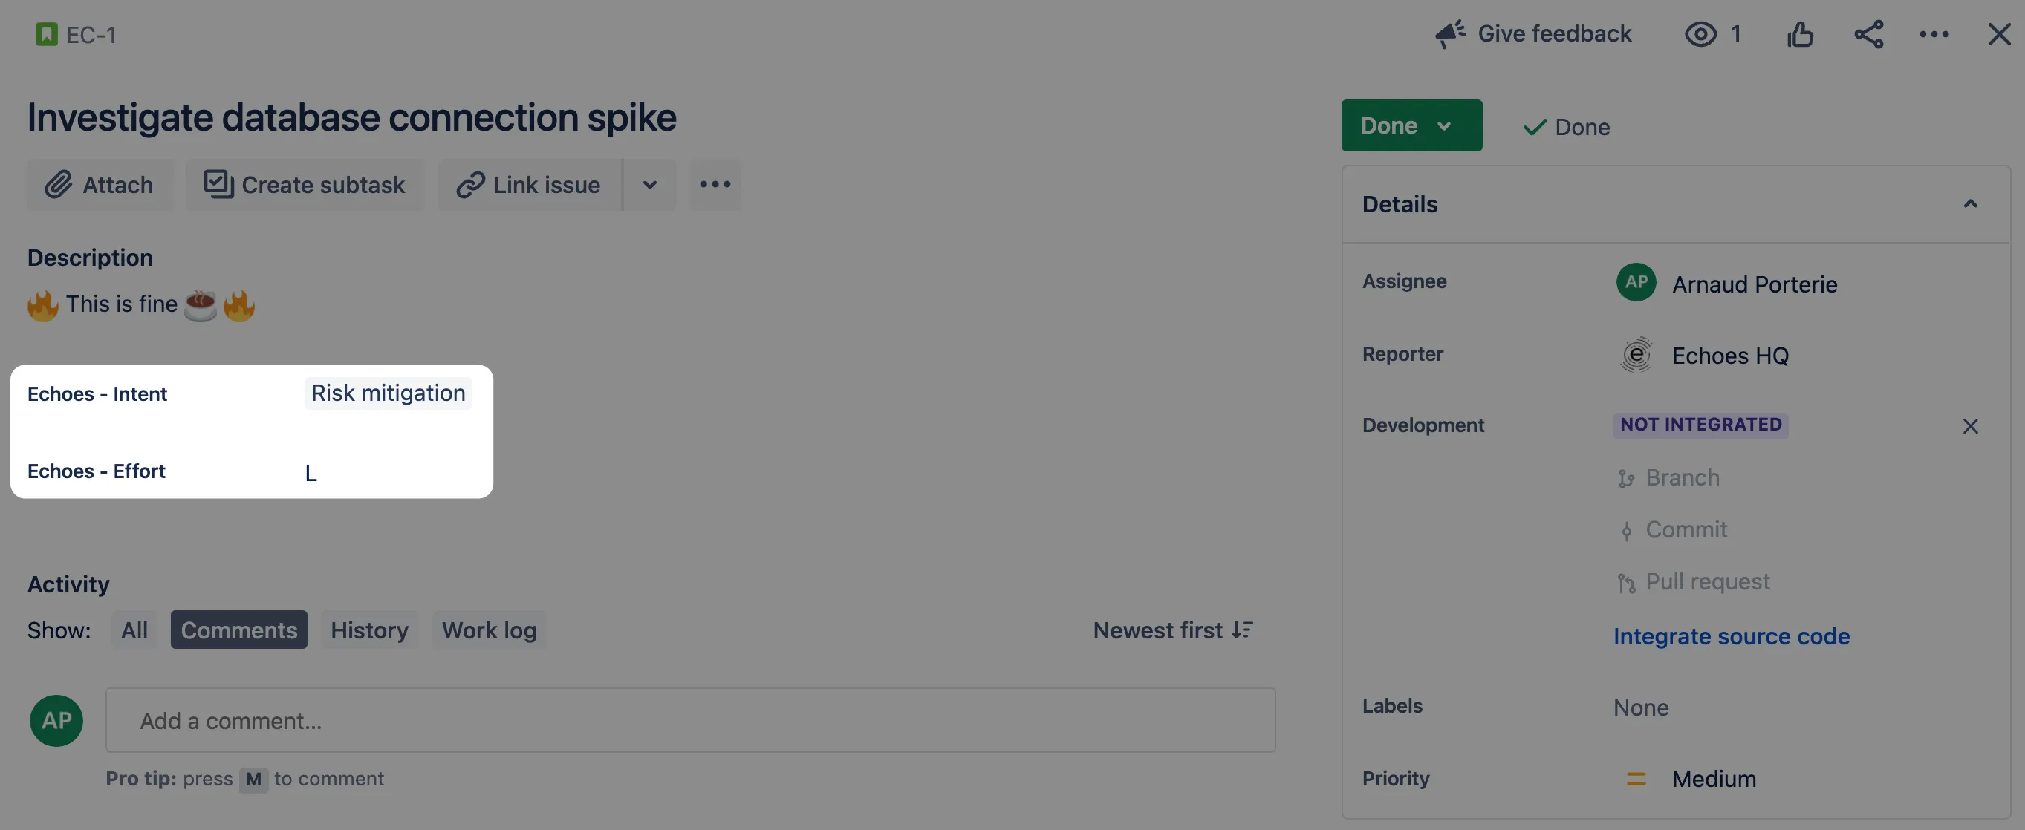Show the Work log tab
Screen dimensions: 2025x830
(489, 630)
